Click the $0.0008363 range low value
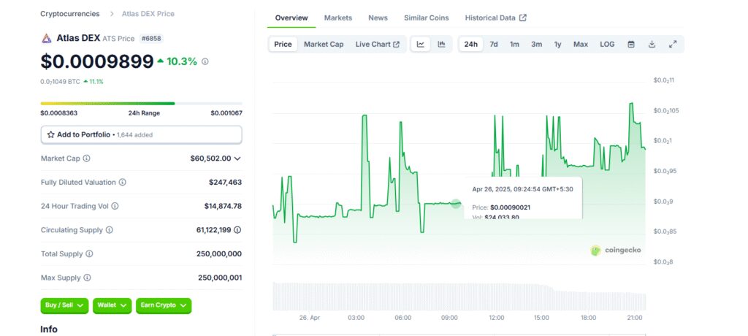748x336 pixels. point(59,113)
